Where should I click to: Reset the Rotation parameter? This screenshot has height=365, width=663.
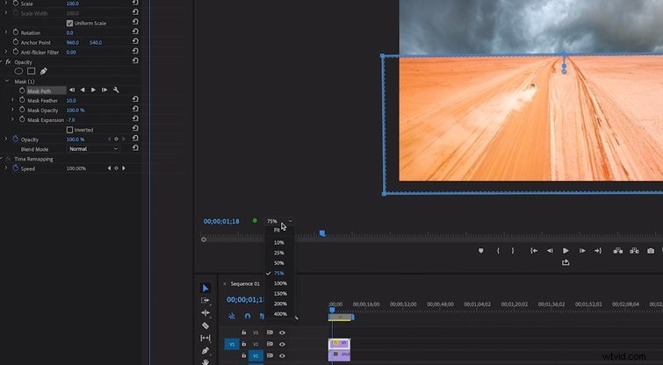(135, 32)
